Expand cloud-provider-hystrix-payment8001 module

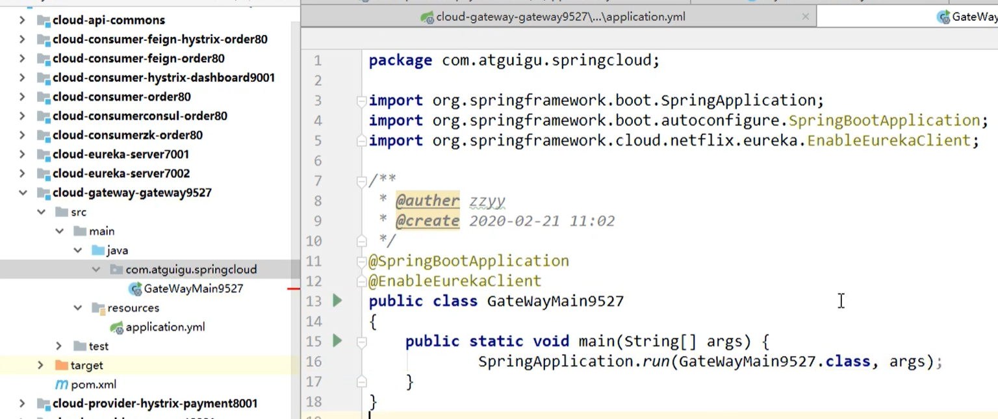[x=22, y=403]
